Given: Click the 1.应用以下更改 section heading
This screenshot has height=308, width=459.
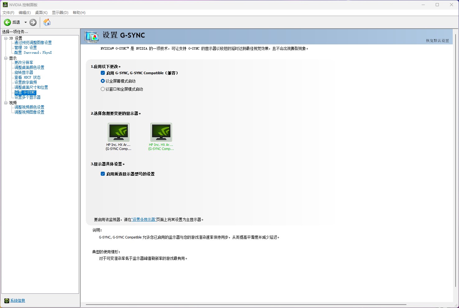Looking at the screenshot, I should tap(106, 66).
